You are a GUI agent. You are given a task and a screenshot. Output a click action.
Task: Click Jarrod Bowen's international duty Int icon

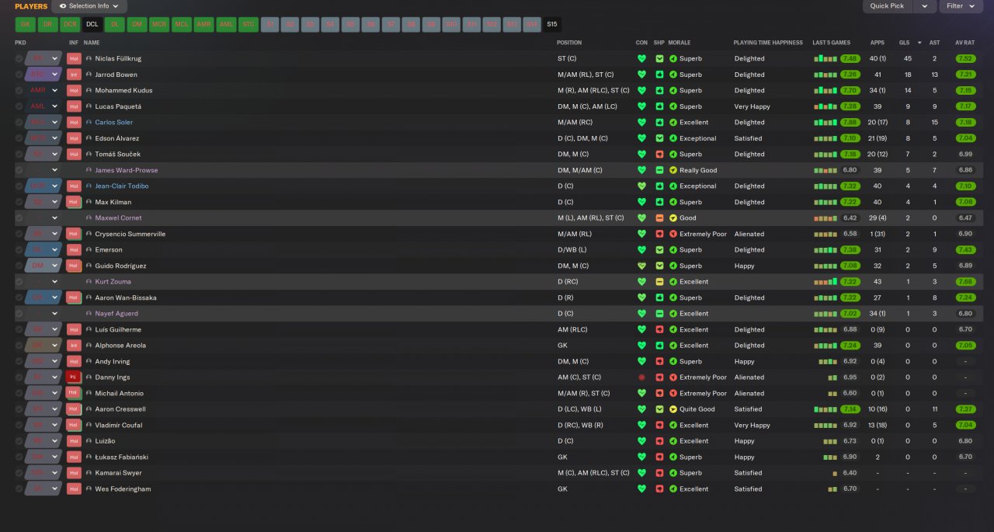(x=74, y=75)
